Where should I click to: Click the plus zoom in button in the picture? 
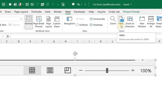133,71
